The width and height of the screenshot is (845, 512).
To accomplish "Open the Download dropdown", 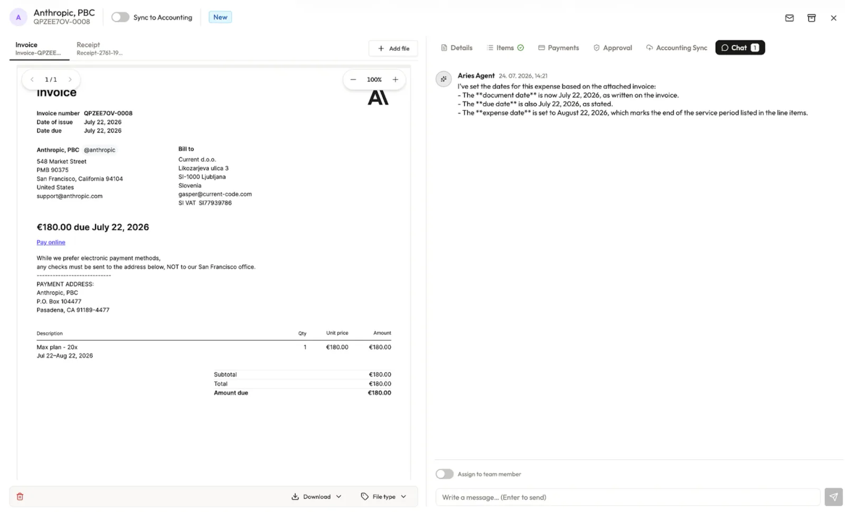I will click(x=316, y=497).
